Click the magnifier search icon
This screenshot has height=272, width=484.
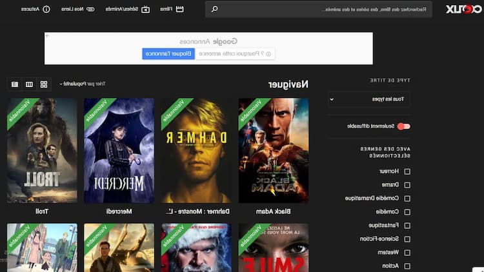coord(214,9)
